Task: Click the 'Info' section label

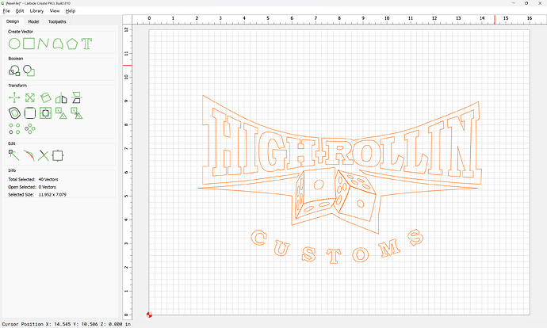Action: 12,170
